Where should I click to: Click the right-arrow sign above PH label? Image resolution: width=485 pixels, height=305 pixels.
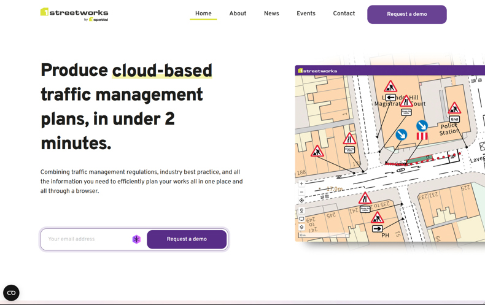point(378,229)
